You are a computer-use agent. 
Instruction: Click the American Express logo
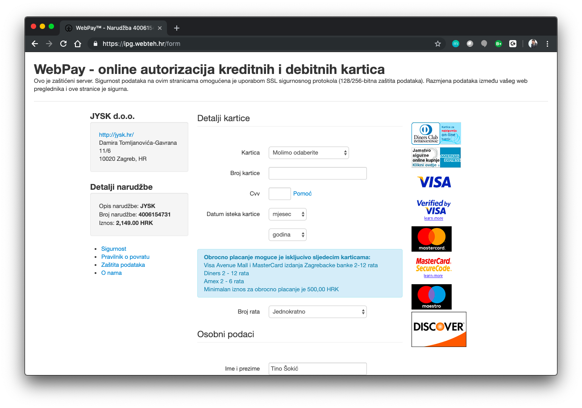click(x=450, y=158)
